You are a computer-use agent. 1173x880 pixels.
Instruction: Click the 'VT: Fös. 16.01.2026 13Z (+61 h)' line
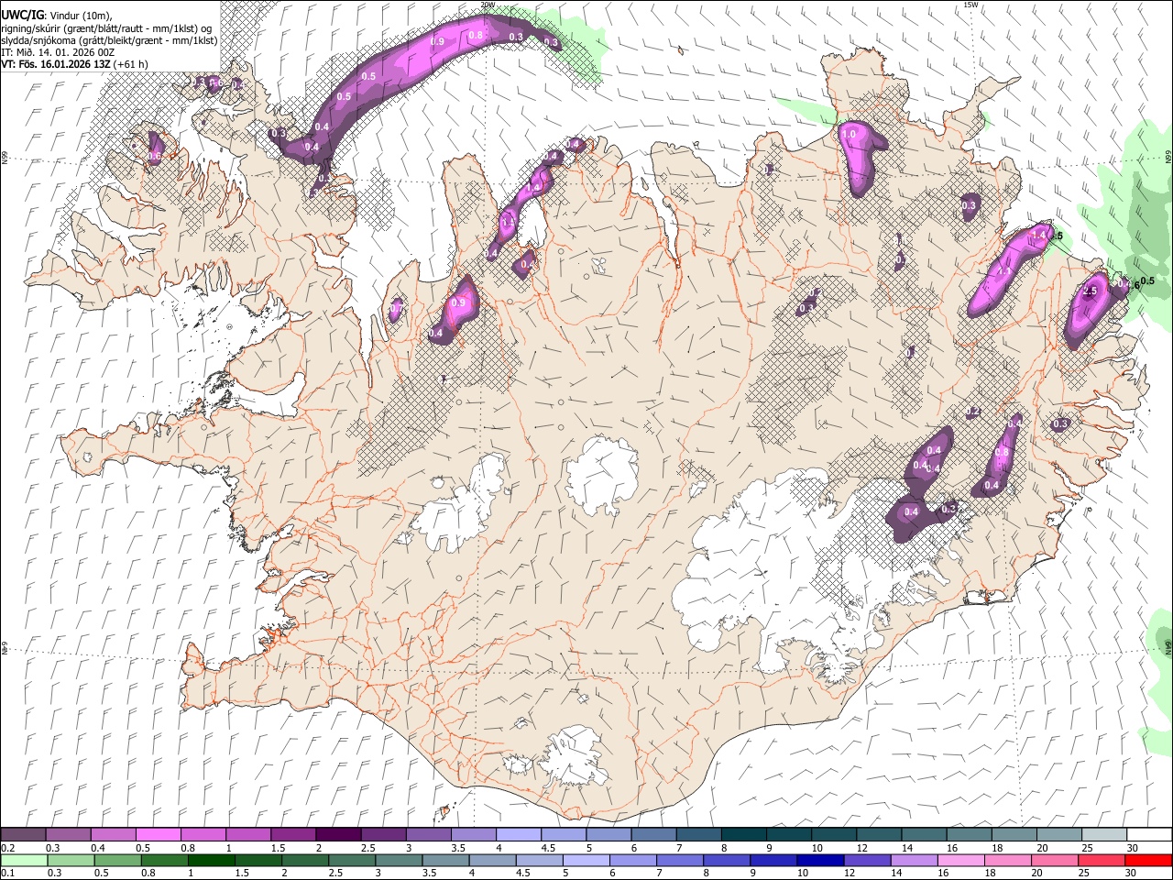74,64
